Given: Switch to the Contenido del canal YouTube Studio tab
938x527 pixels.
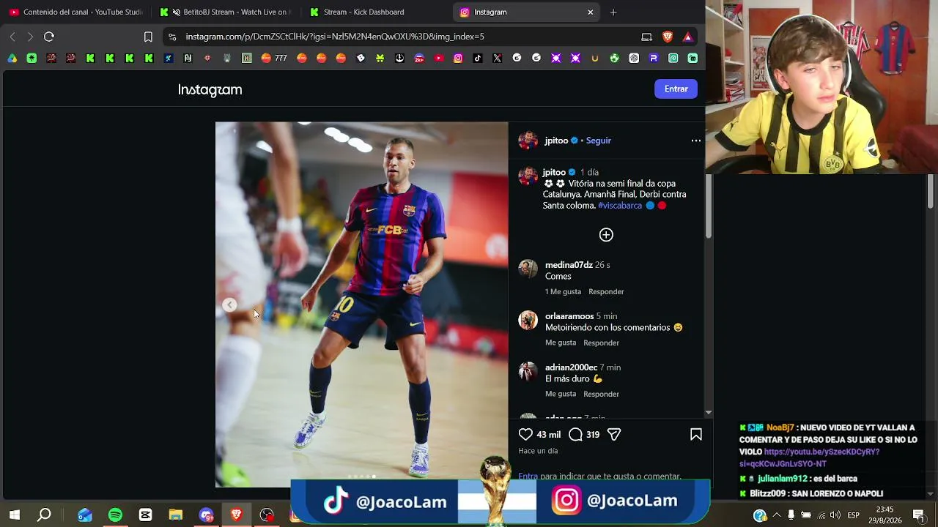Looking at the screenshot, I should point(75,12).
